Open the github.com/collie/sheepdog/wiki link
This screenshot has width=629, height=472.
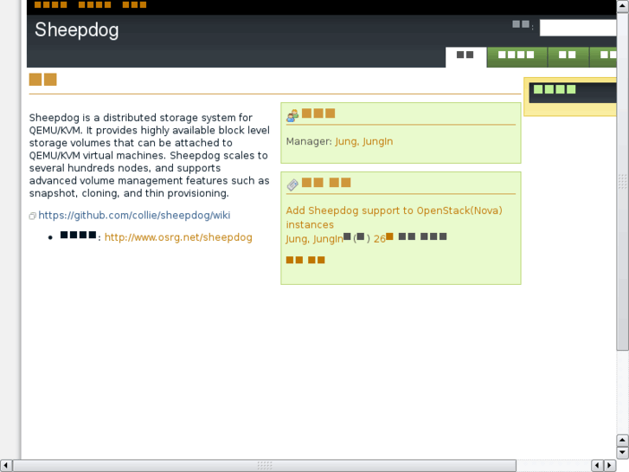pos(134,216)
